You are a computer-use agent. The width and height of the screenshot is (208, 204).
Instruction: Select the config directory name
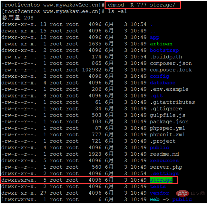coord(159,76)
